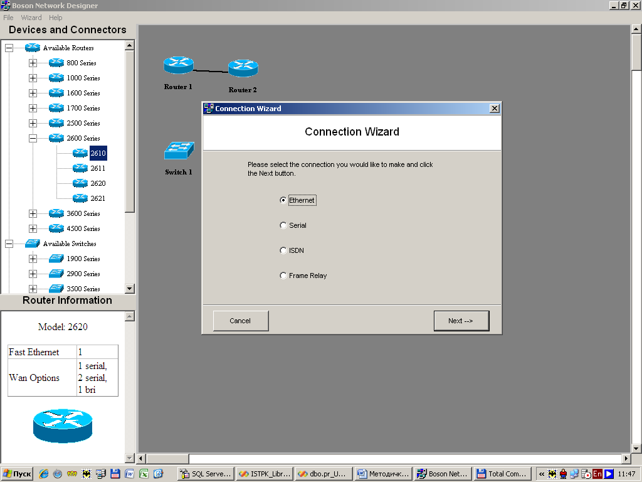Open Excel from the quick launch bar
642x482 pixels.
point(144,474)
